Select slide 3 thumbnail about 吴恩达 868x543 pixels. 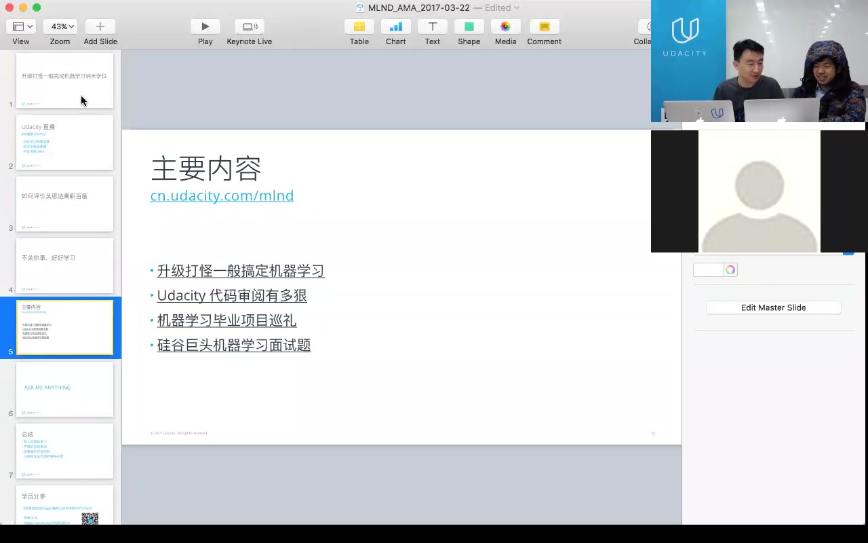tap(64, 204)
